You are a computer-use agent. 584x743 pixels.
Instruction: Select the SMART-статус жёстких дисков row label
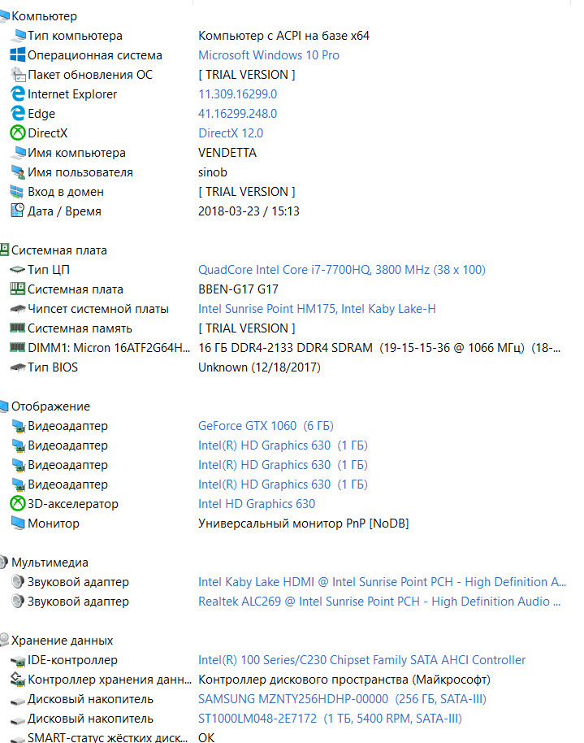(x=107, y=737)
